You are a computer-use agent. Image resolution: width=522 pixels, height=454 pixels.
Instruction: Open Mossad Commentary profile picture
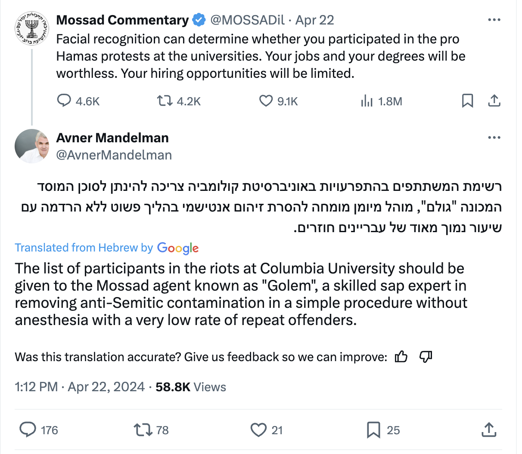coord(32,29)
